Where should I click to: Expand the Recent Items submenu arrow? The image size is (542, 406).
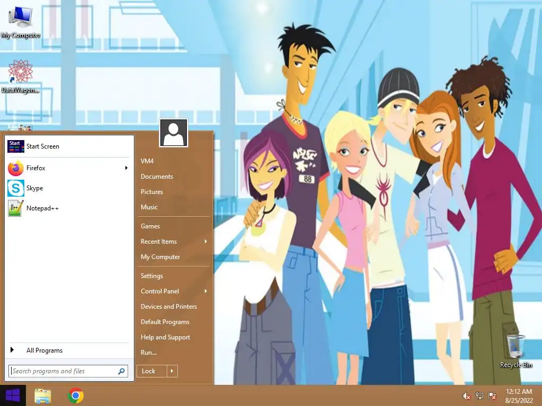coord(206,241)
